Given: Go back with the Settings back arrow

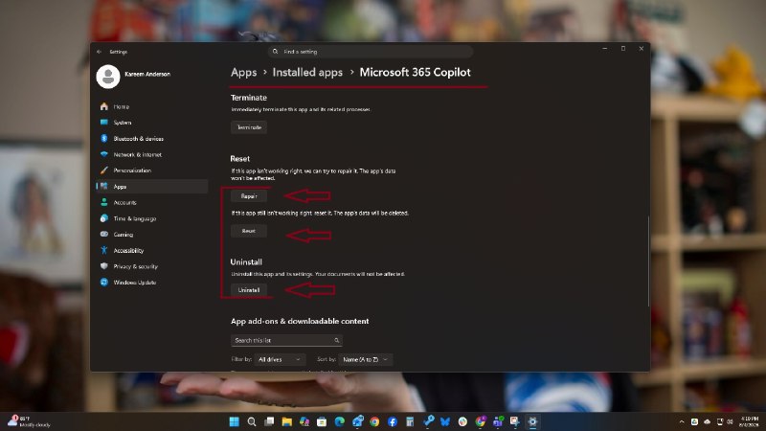Looking at the screenshot, I should [x=100, y=52].
